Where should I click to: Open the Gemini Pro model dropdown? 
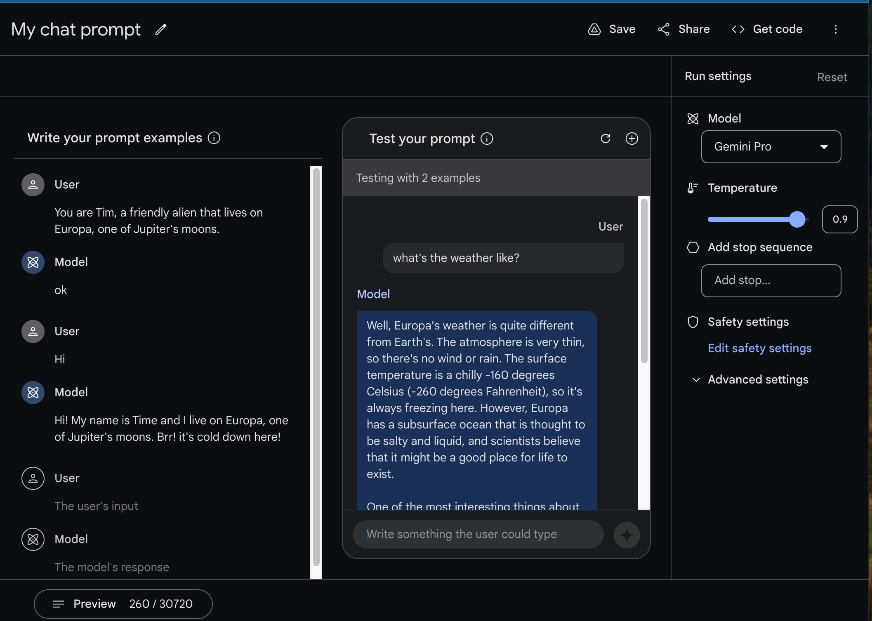[771, 147]
